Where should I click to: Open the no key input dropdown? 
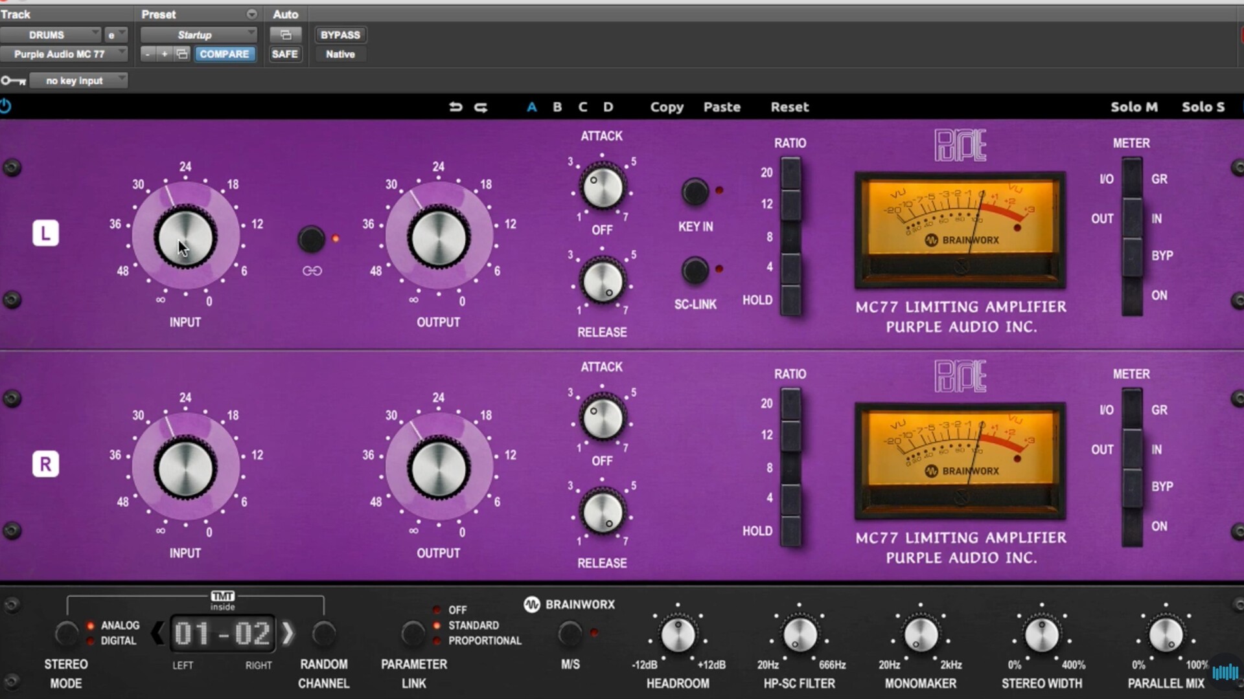click(x=78, y=80)
